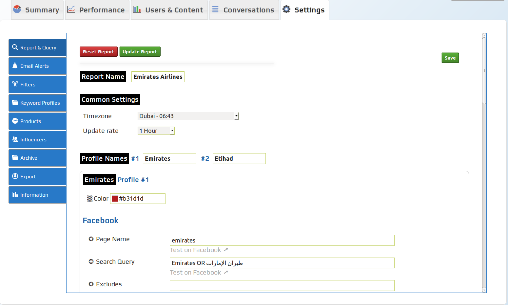Click the help icon next to Excludes

coord(91,284)
